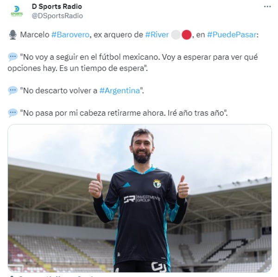The height and width of the screenshot is (277, 278).
Task: Click the speech bubble before the fútbol mexicano quote
Action: click(13, 57)
